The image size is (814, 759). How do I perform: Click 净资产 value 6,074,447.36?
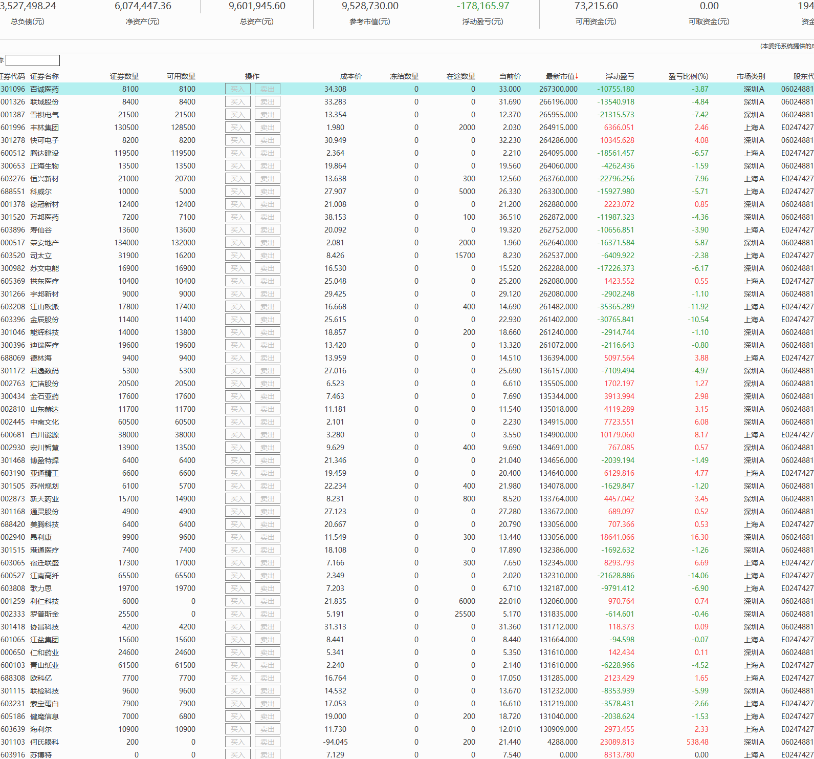click(143, 6)
